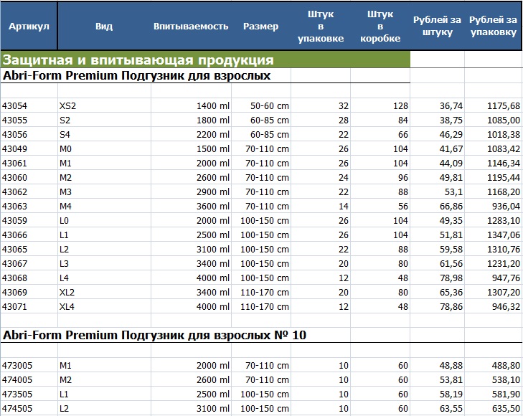This screenshot has width=523, height=416.
Task: Click the Abri-Form Premium № 10 section title
Action: point(154,335)
